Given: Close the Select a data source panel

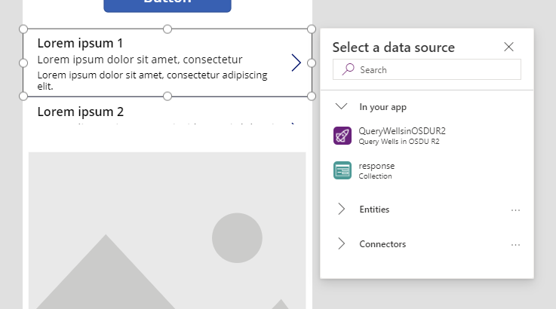Looking at the screenshot, I should click(508, 47).
